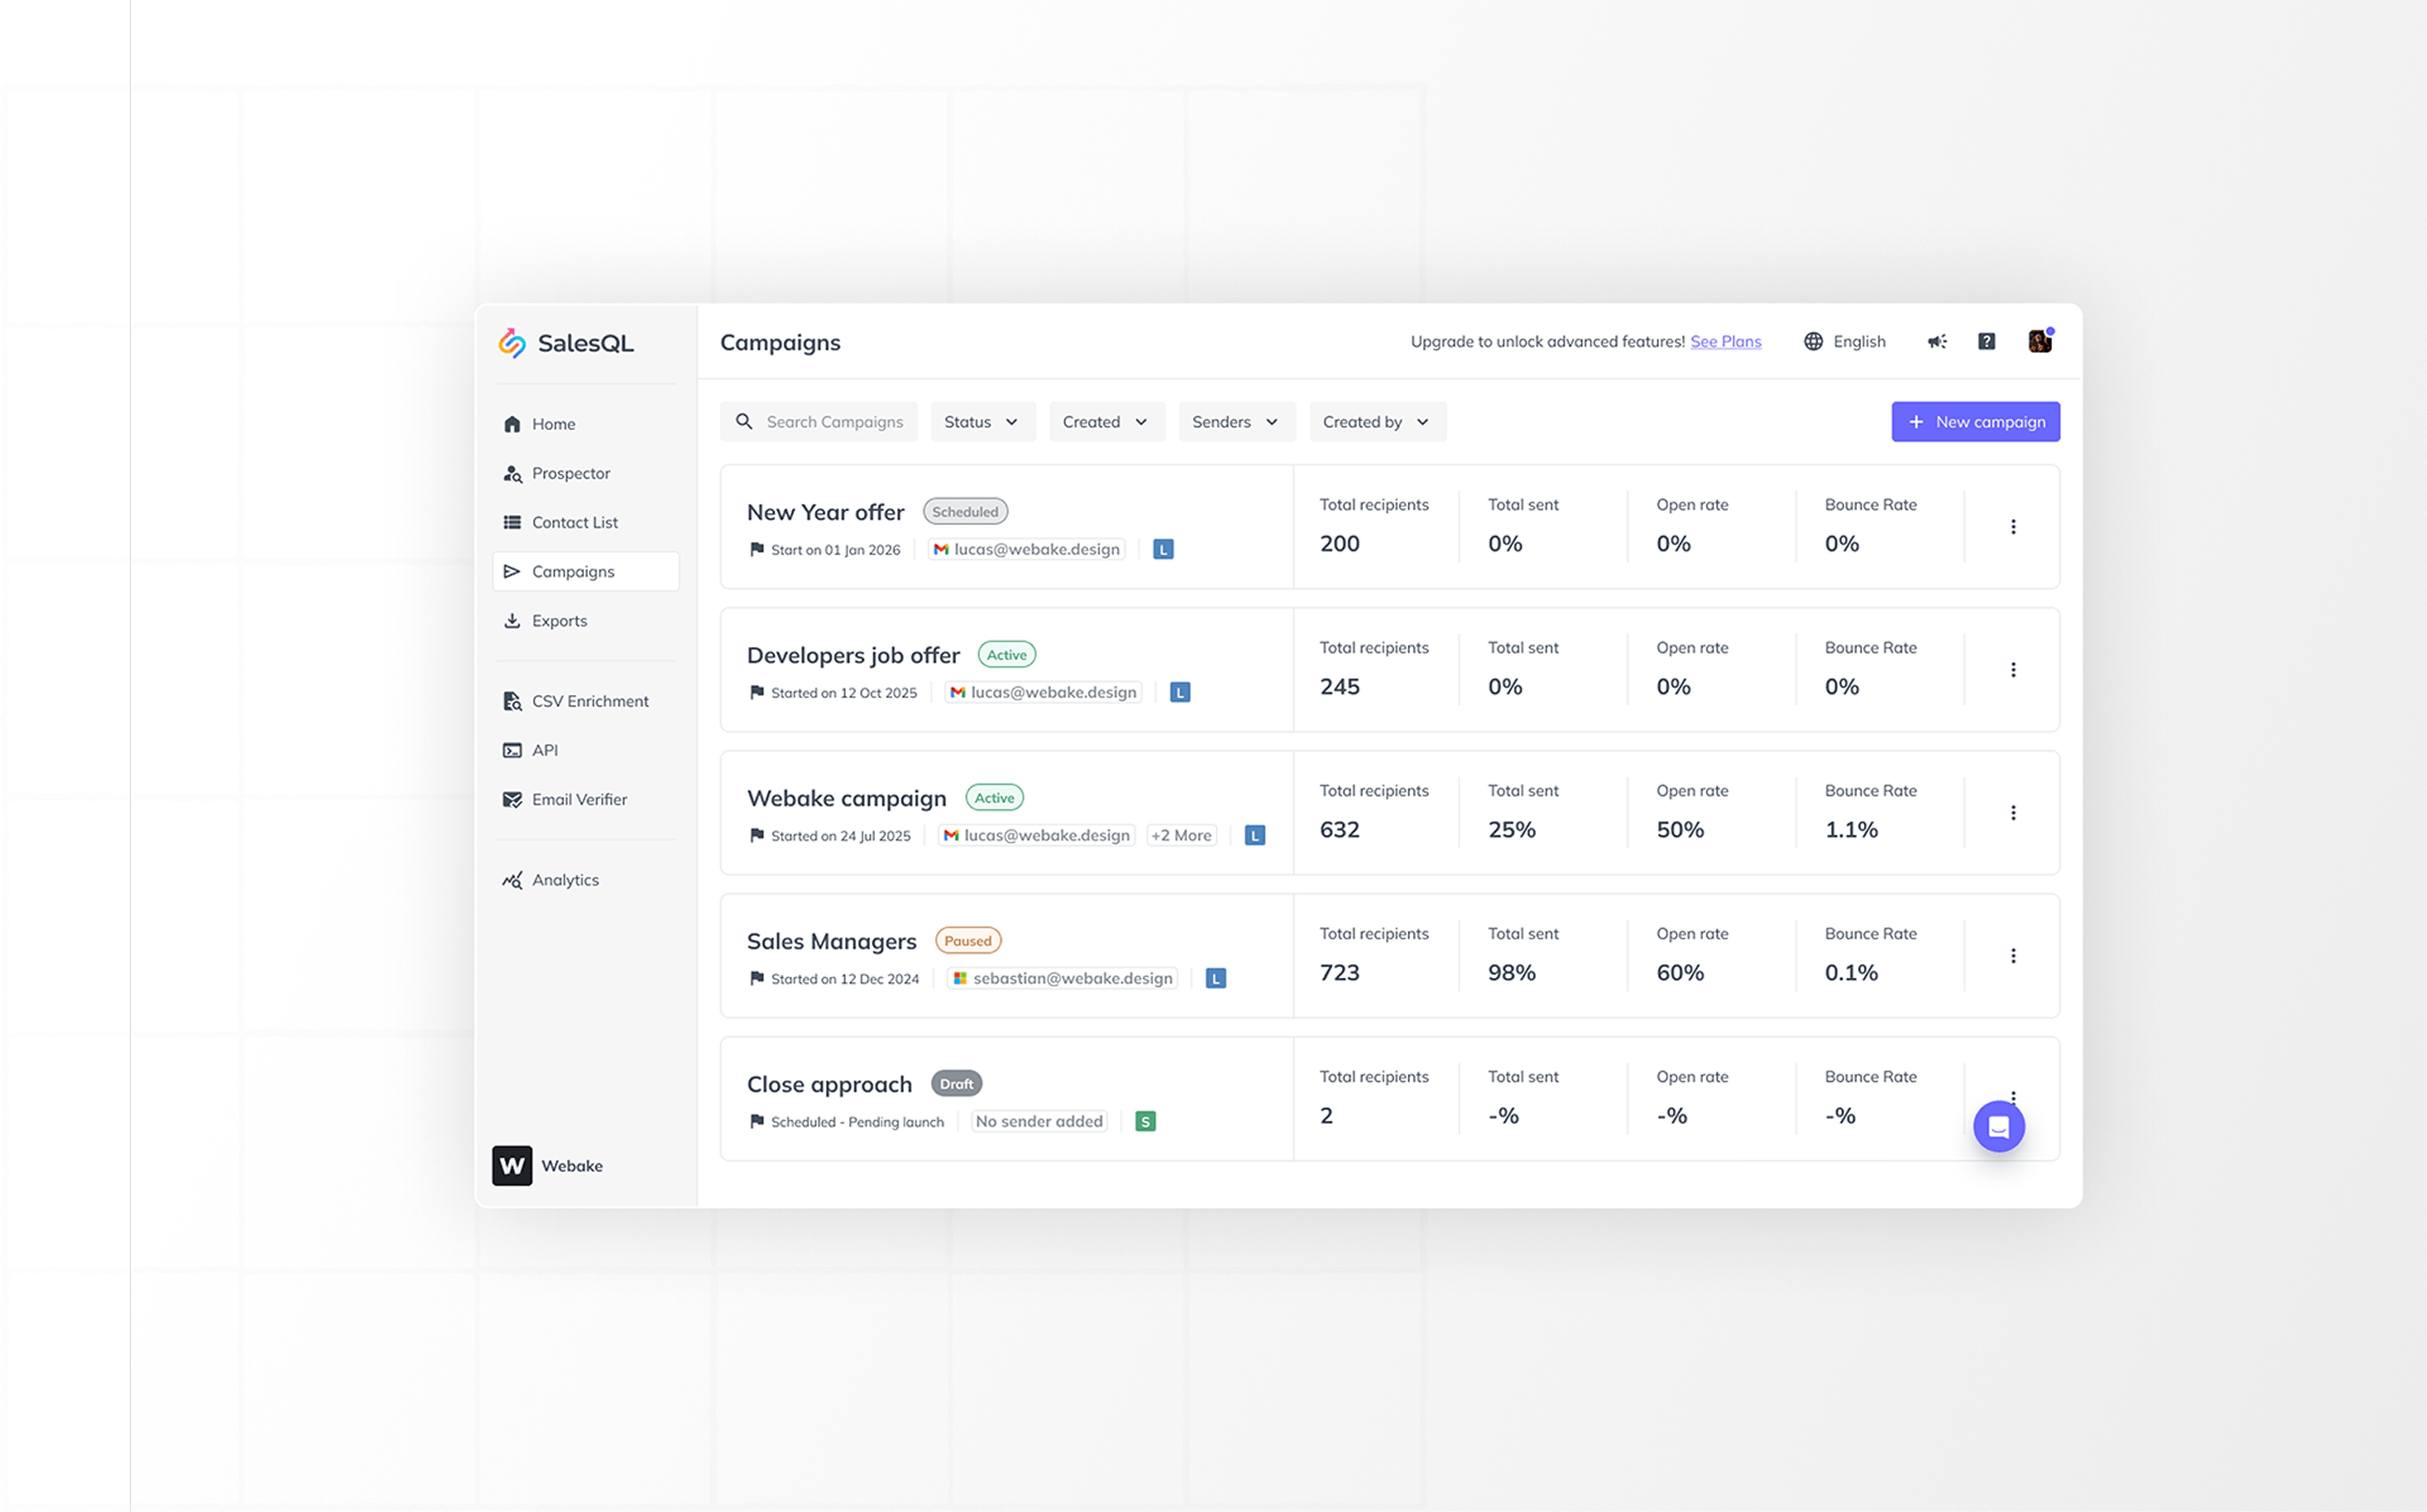Image resolution: width=2427 pixels, height=1512 pixels.
Task: Click the Campaigns page heading
Action: (780, 343)
